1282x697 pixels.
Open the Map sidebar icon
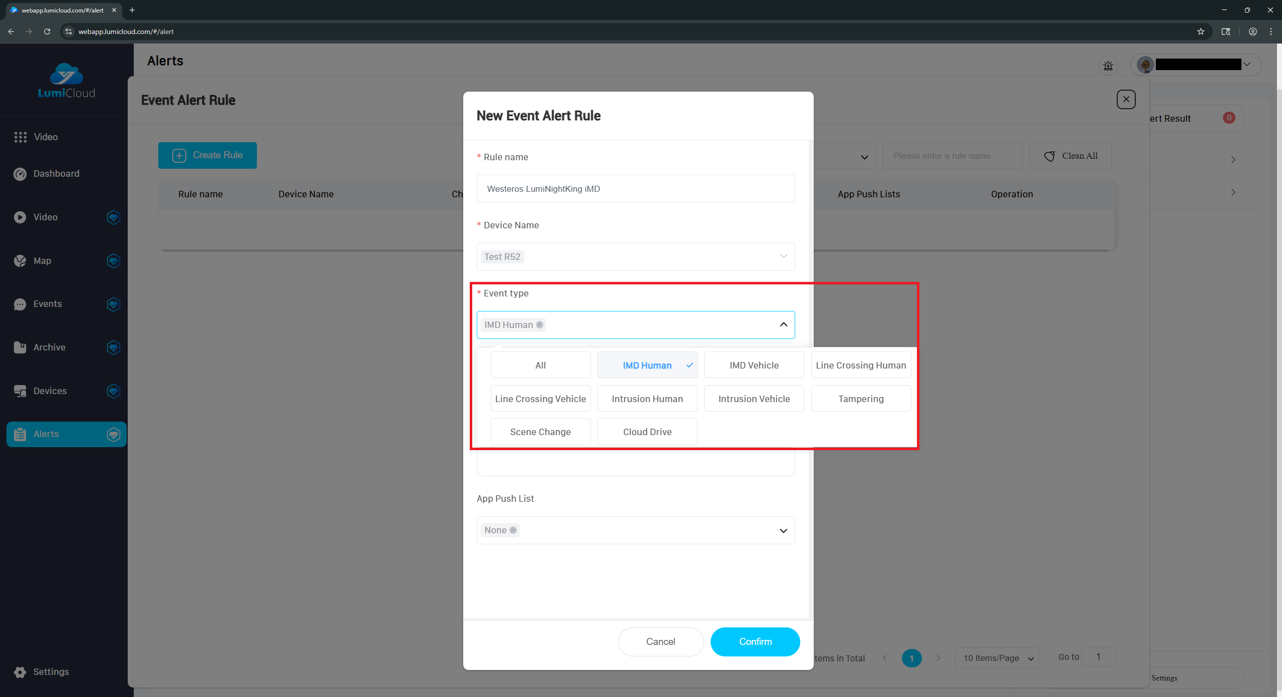[20, 261]
